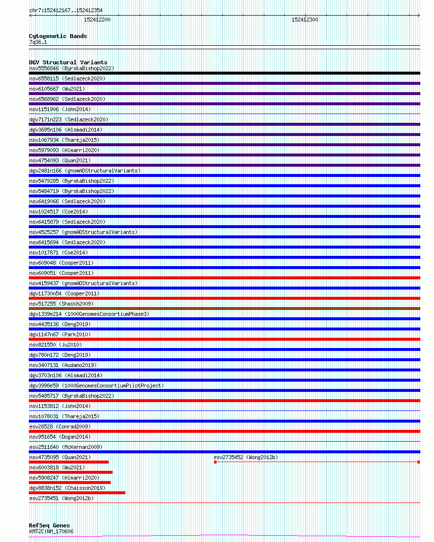Image resolution: width=434 pixels, height=542 pixels.
Task: Open nsv609051 (Cooper2011) variant
Action: (61, 273)
